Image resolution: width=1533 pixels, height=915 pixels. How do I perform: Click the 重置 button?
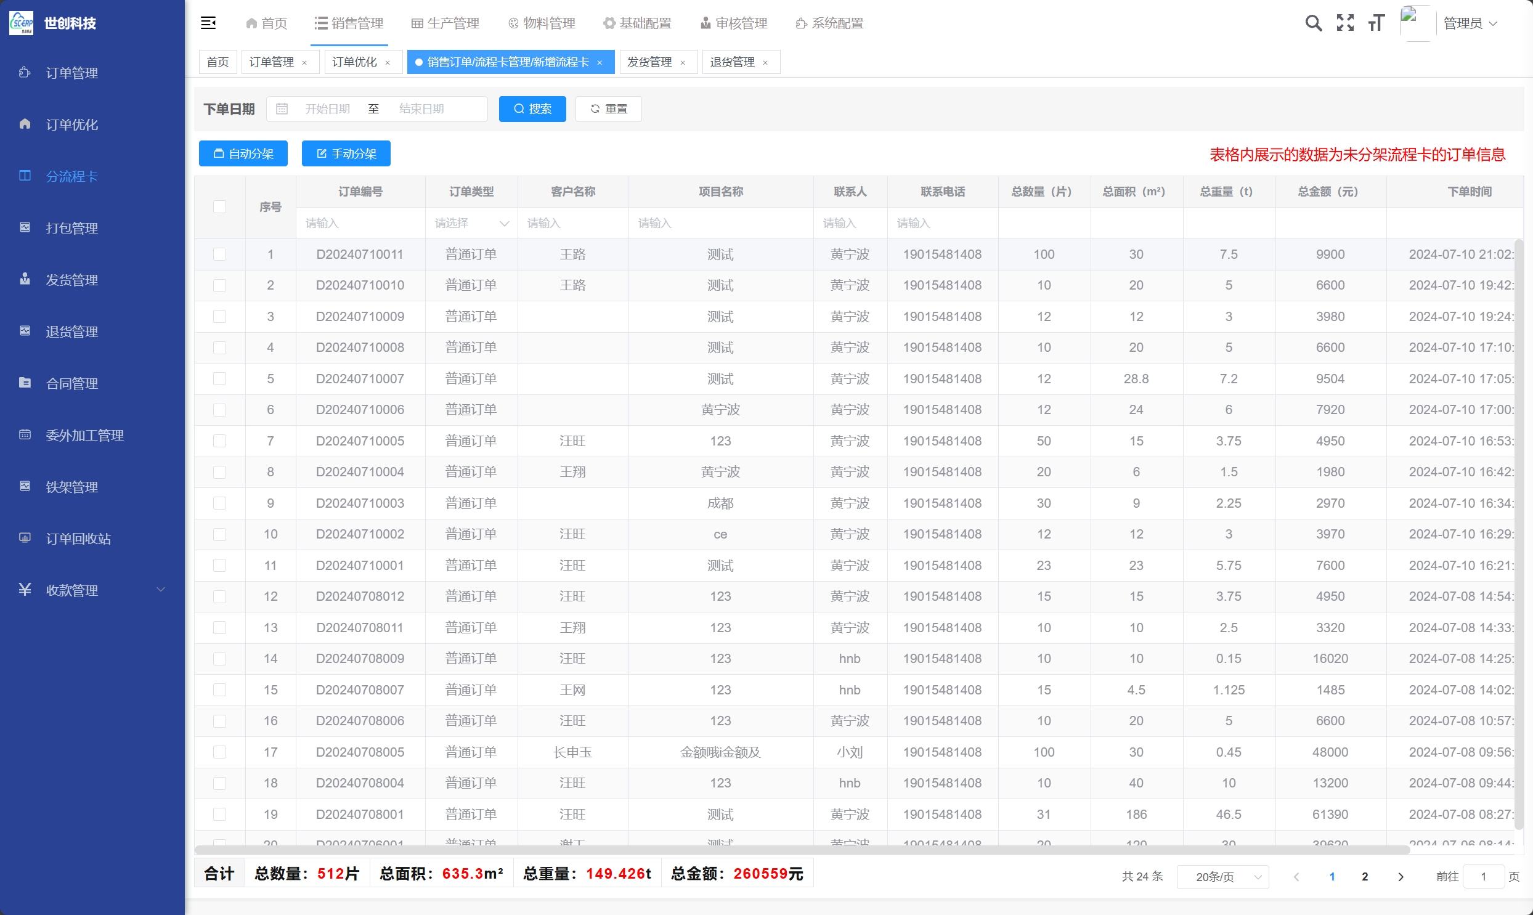coord(608,109)
